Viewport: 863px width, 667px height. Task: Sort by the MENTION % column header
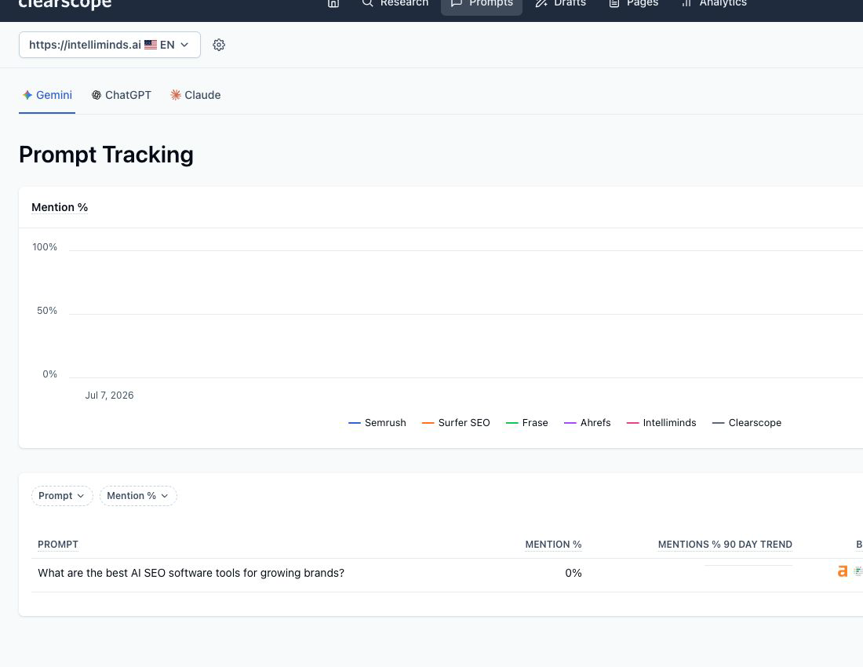point(553,545)
